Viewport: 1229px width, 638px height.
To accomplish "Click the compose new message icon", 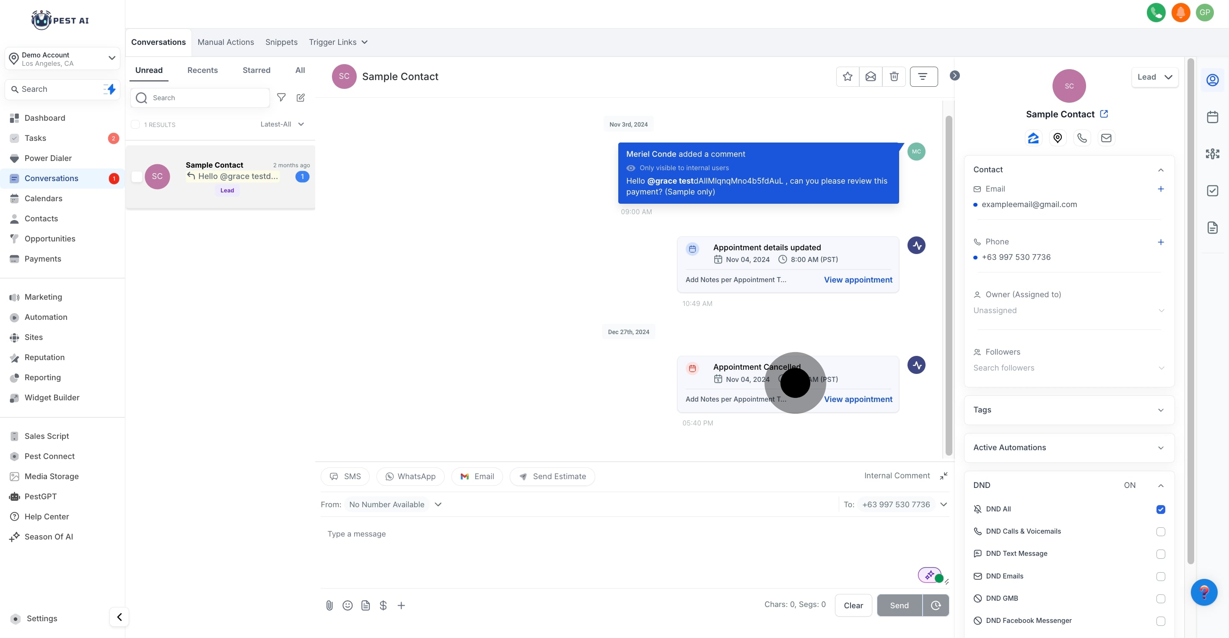I will pos(301,97).
